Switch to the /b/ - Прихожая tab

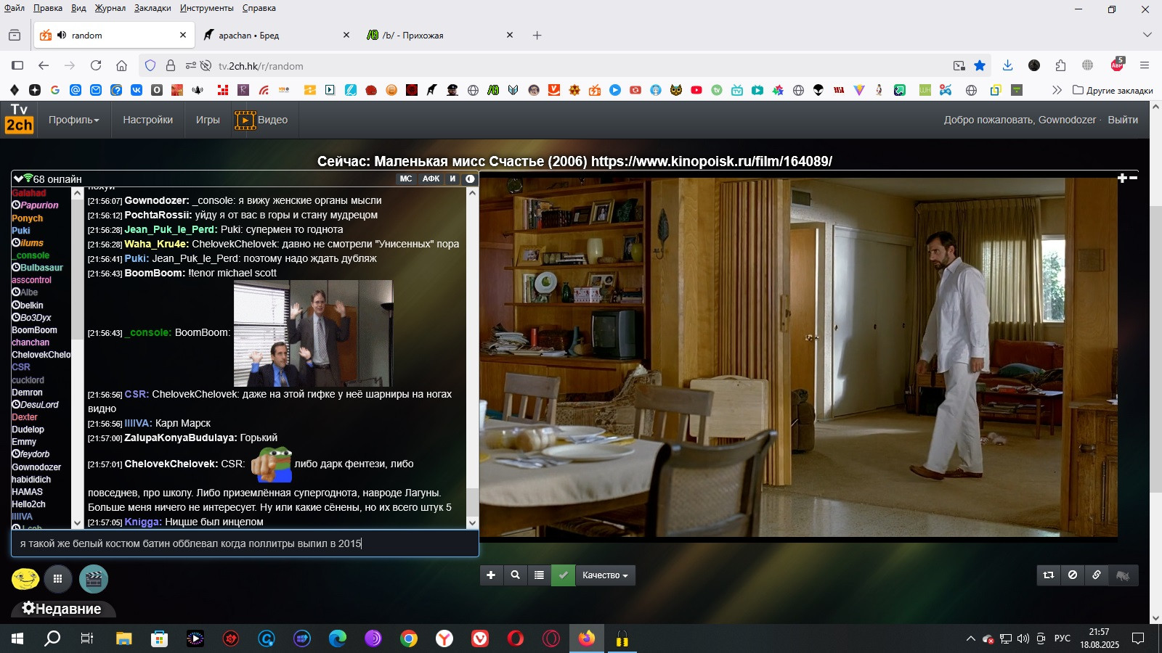click(439, 35)
